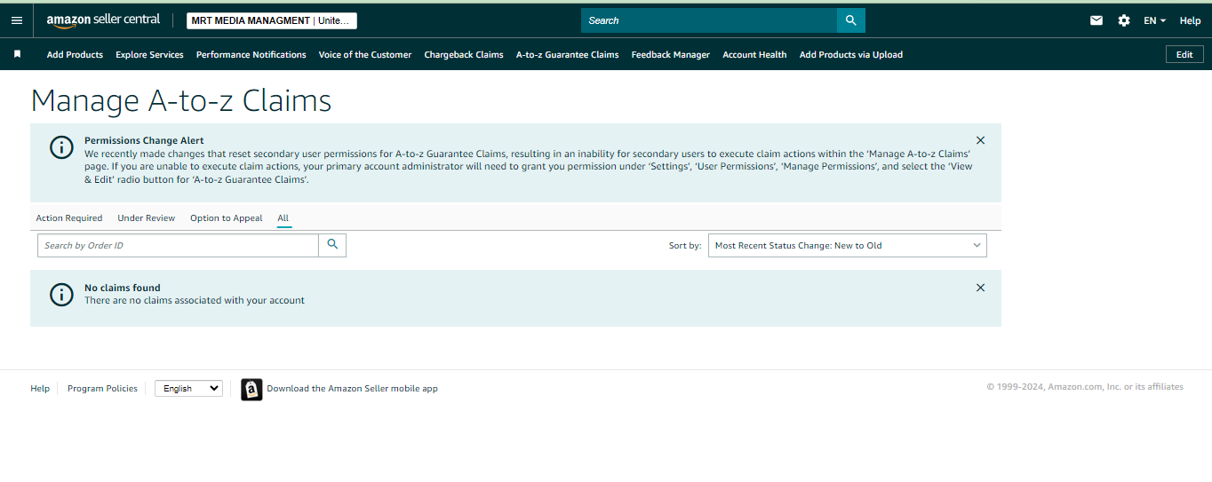Click the copyright 1999-2024 Amazon.com text
Screen dimensions: 1212x482
coord(1085,386)
